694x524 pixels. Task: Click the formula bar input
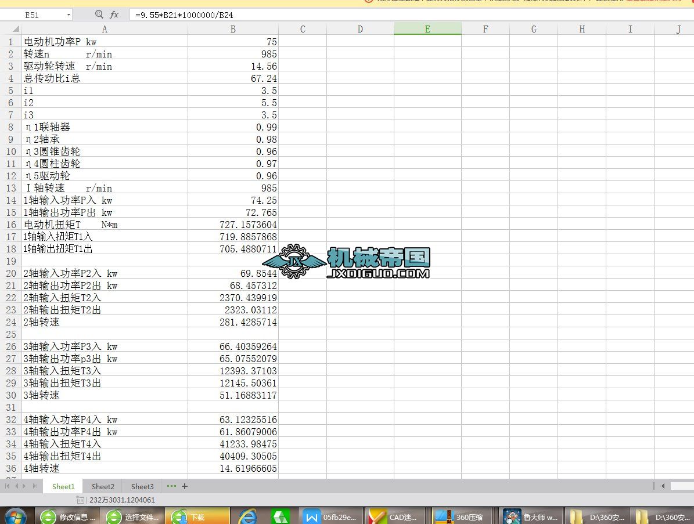point(412,15)
